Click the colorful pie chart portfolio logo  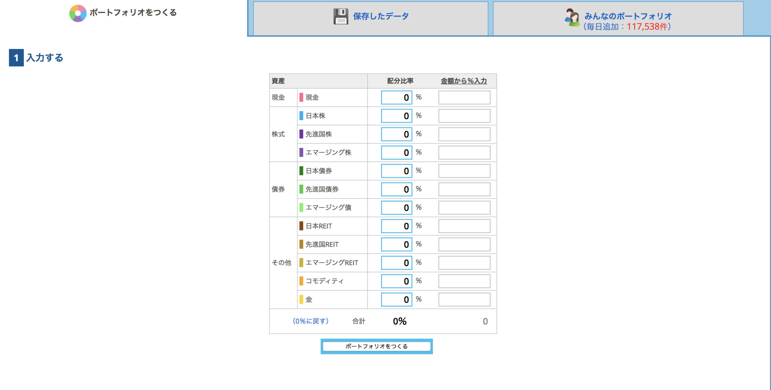click(78, 13)
